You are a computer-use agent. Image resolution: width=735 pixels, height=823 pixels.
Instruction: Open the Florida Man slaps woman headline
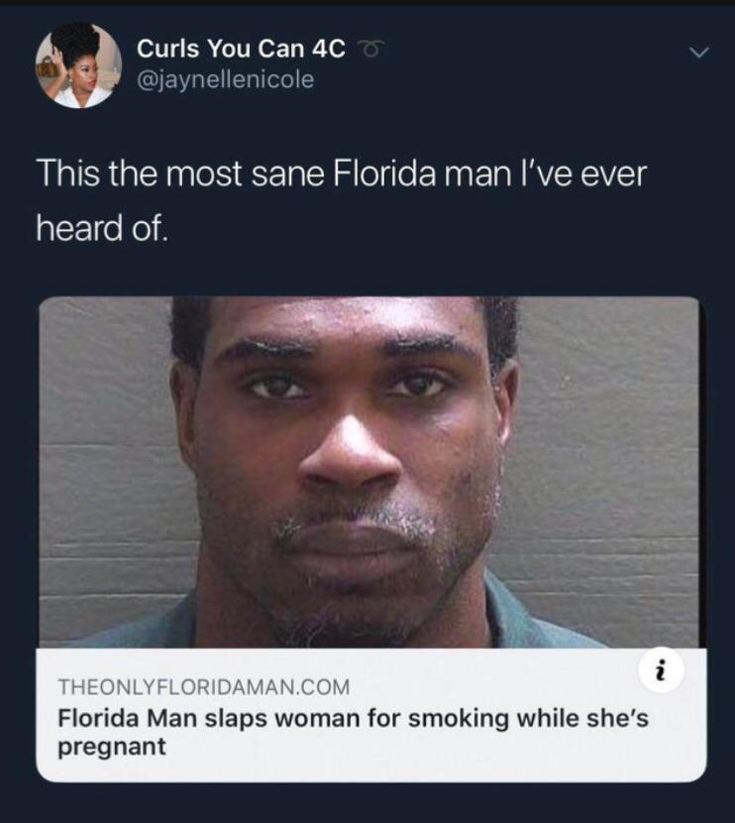tap(353, 732)
